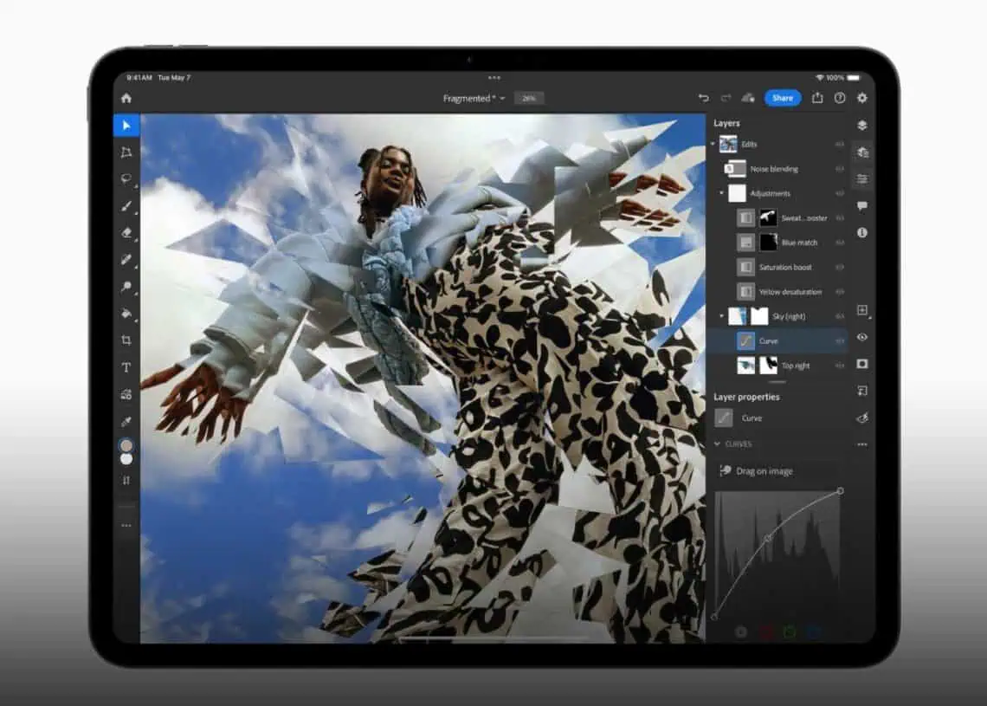The image size is (987, 706).
Task: Open the Transform tool
Action: (x=126, y=152)
